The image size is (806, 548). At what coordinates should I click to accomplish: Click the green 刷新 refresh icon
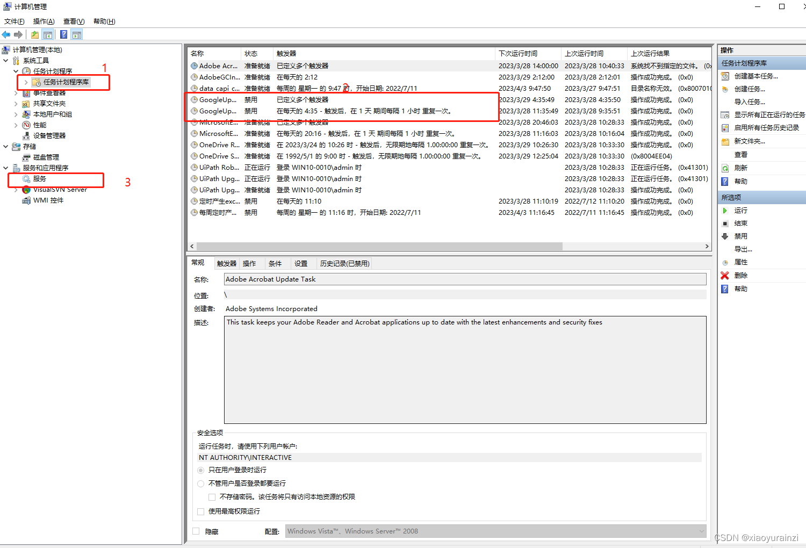[725, 168]
